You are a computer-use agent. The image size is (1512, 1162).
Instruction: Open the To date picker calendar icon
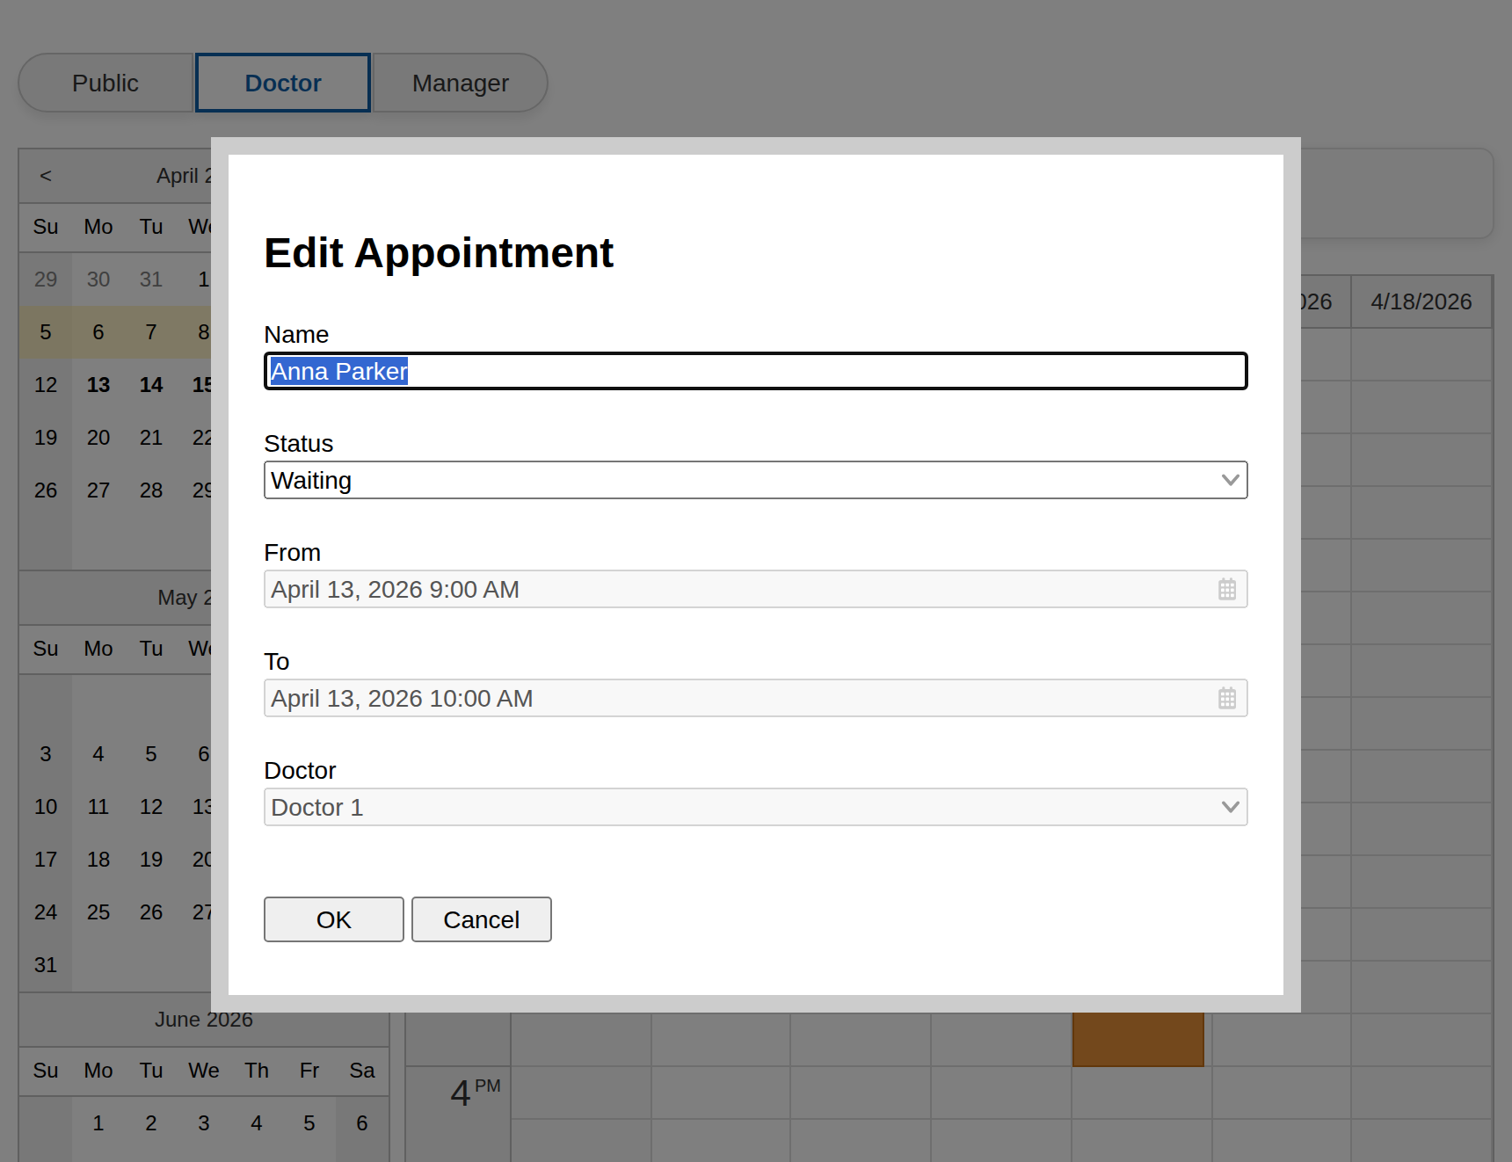1228,698
